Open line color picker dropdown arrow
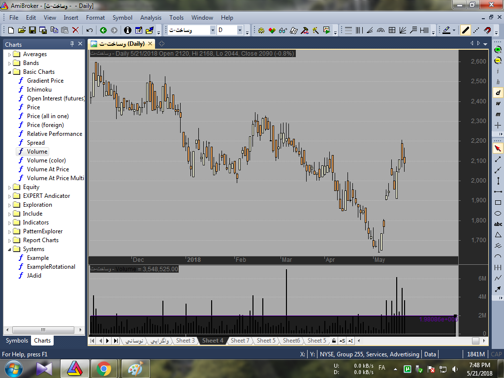This screenshot has width=504, height=378. tap(454, 30)
